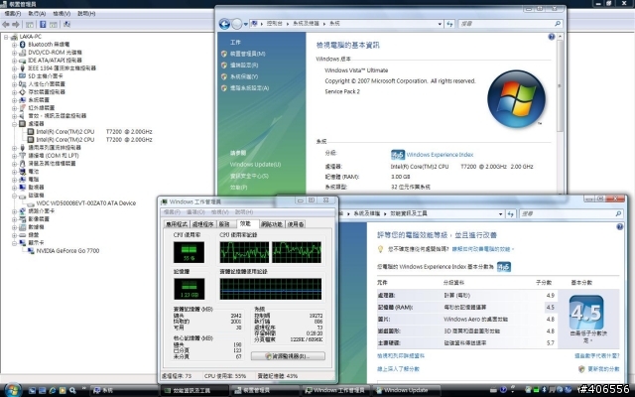Screen dimensions: 635x397
Task: Click the shield icon beside Device Manager(M) link
Action: pos(224,54)
